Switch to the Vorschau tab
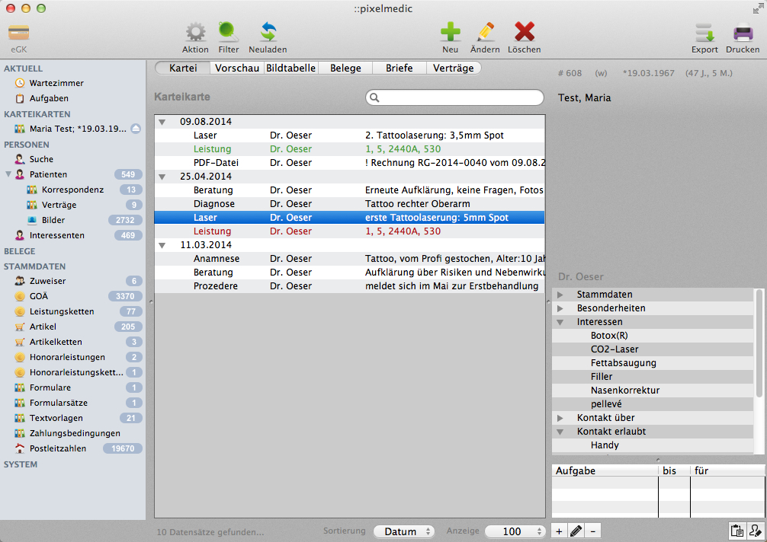Viewport: 767px width, 542px height. coord(237,68)
